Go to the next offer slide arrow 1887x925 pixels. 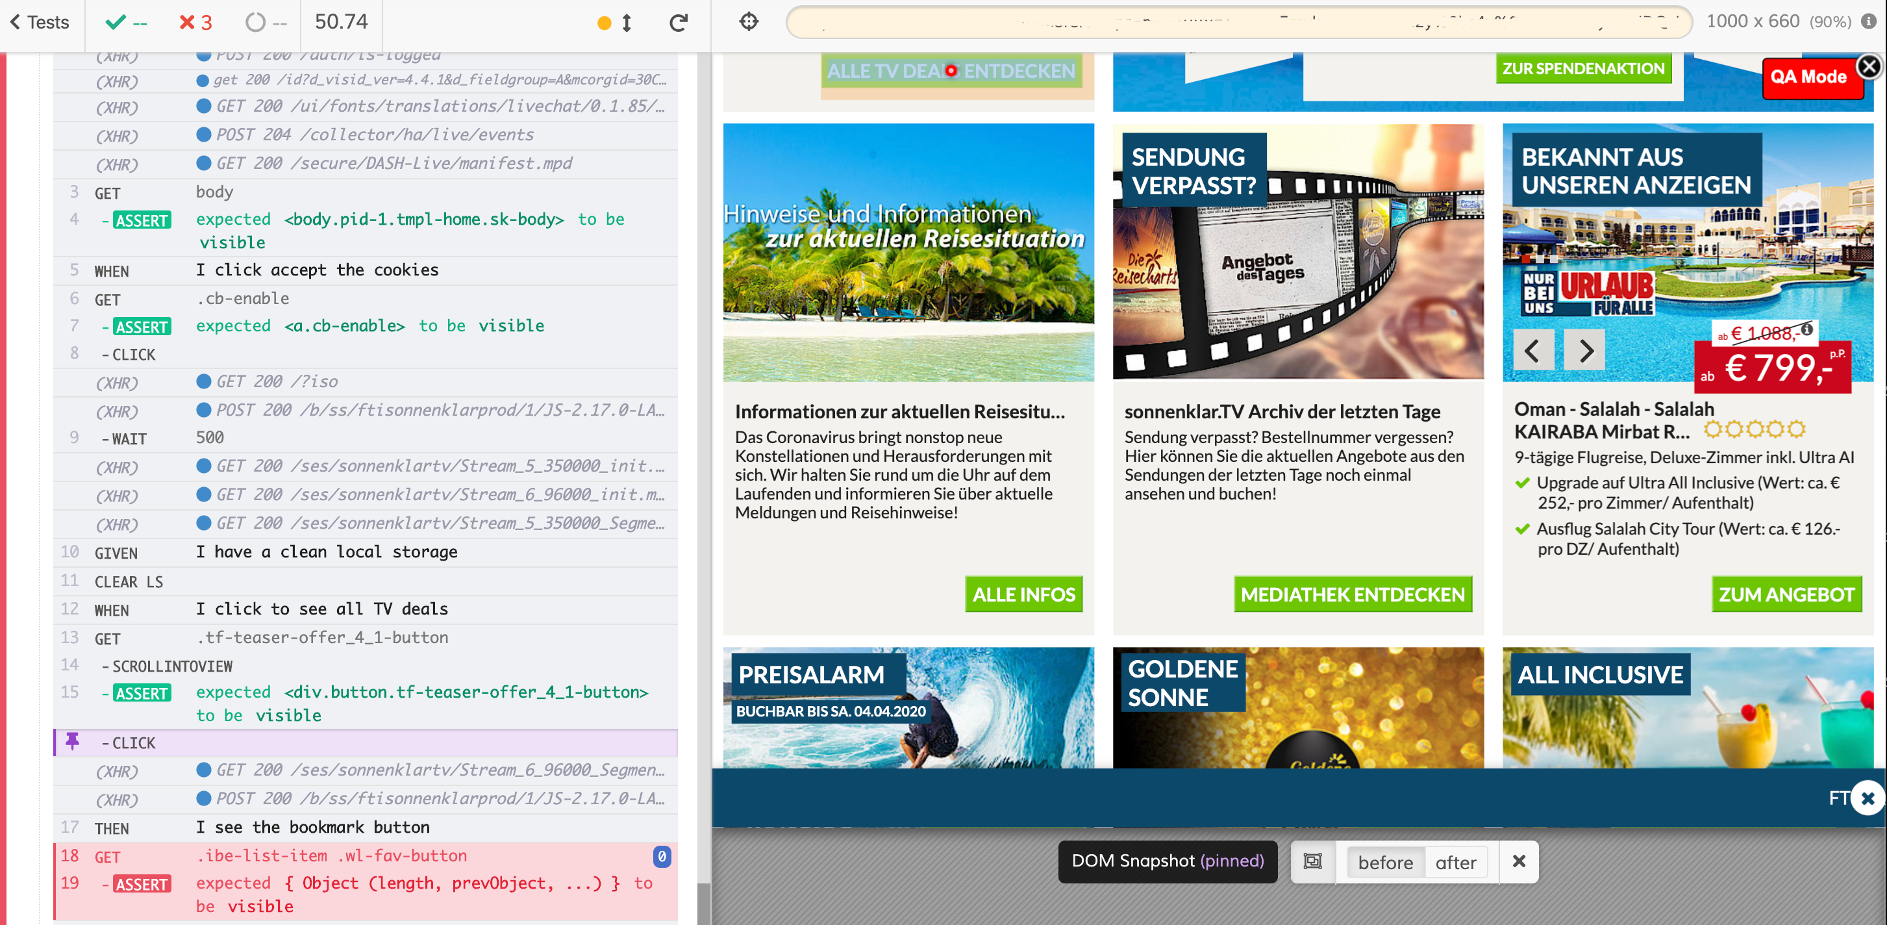pyautogui.click(x=1585, y=351)
